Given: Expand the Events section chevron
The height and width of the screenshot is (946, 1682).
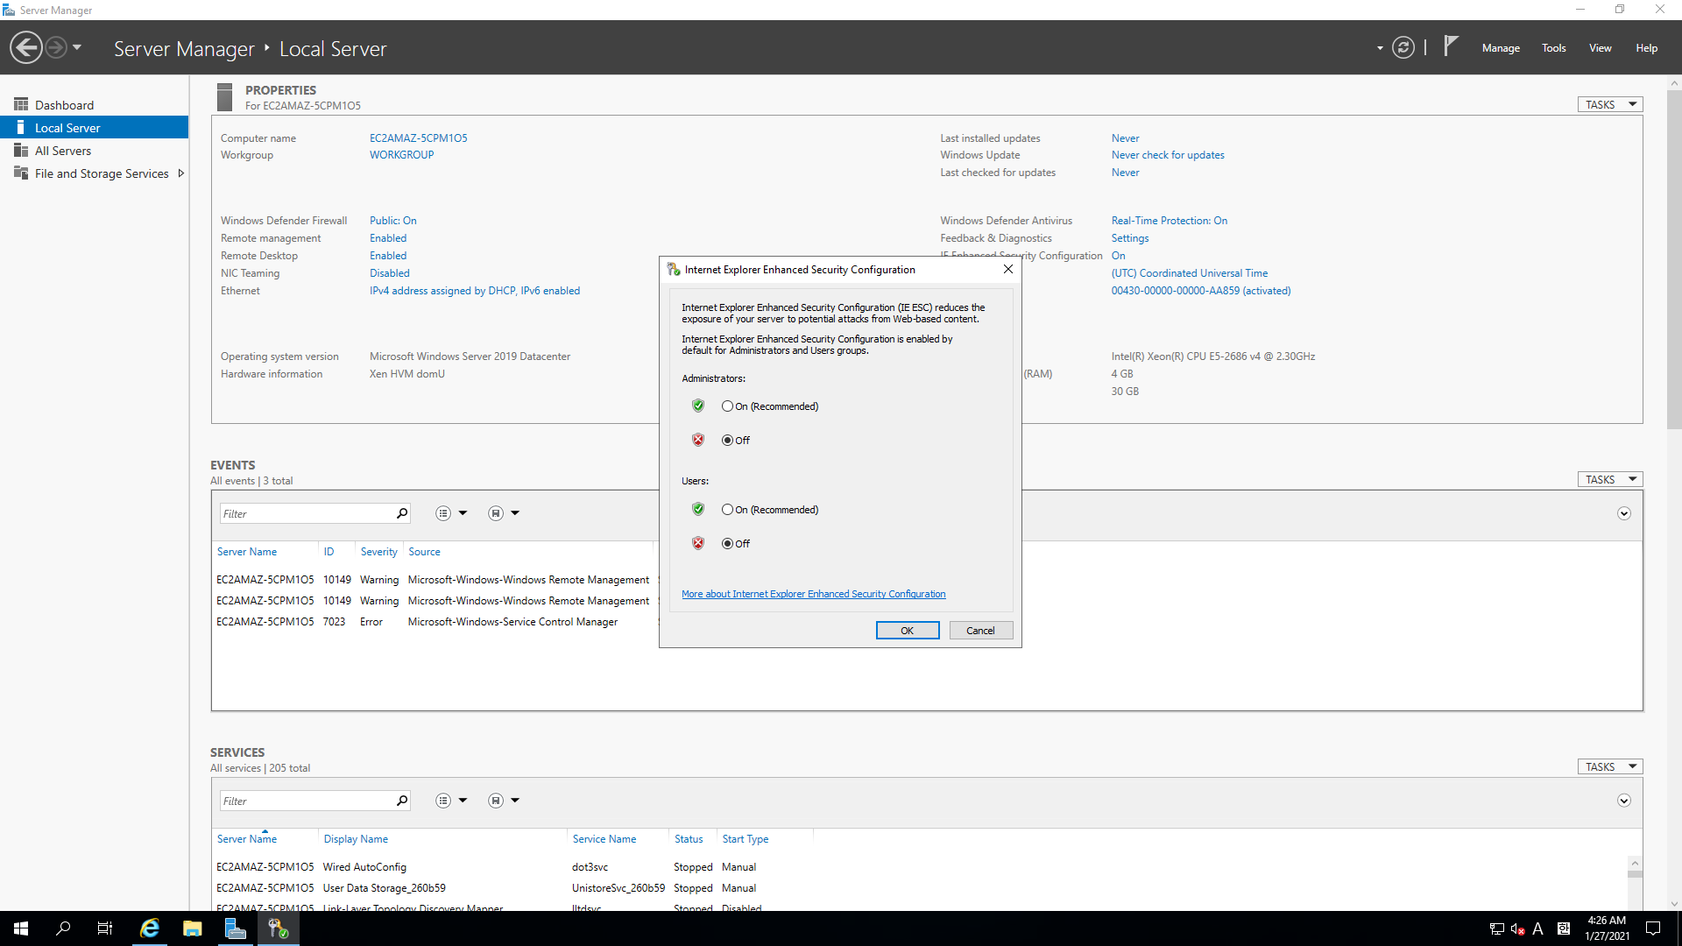Looking at the screenshot, I should pyautogui.click(x=1623, y=513).
